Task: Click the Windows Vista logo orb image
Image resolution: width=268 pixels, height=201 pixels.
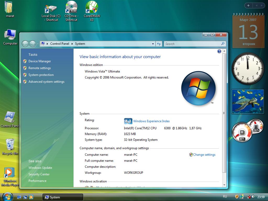Action: point(198,88)
